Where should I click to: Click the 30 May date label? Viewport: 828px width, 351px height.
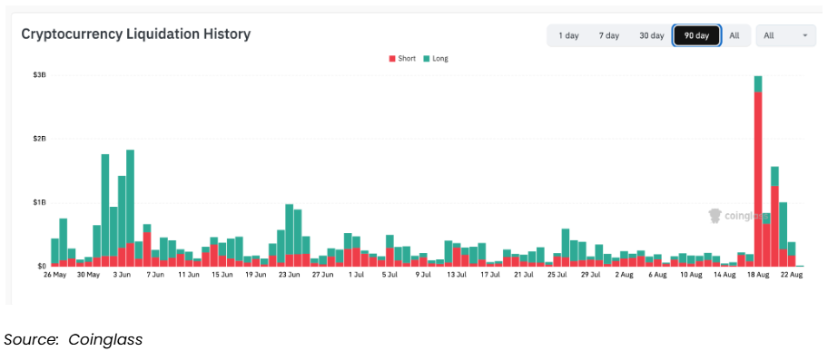pos(88,275)
